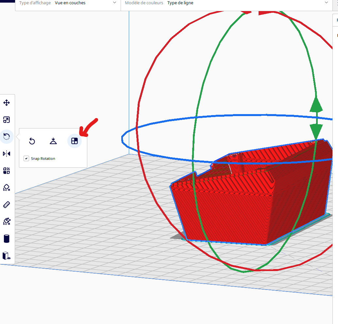Select the Move tool arrows icon
Screen dimensions: 338x324
tap(7, 103)
